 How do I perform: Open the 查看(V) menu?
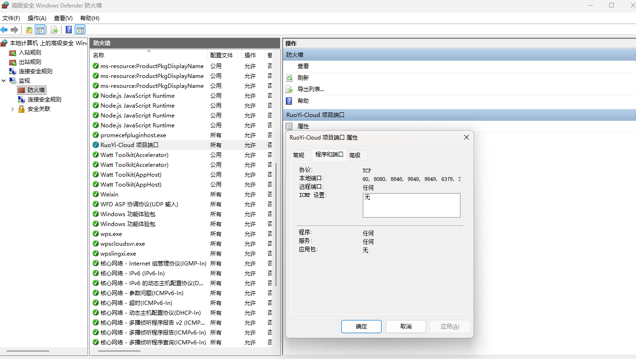tap(63, 18)
